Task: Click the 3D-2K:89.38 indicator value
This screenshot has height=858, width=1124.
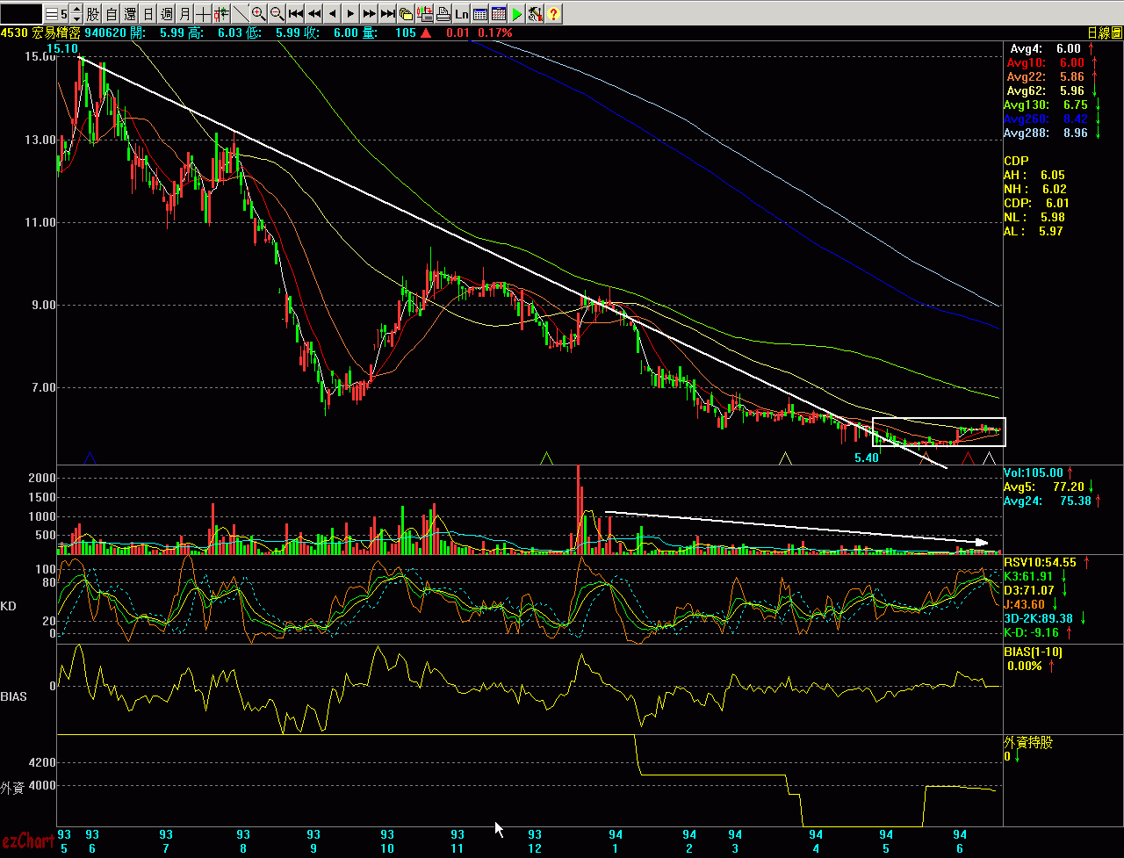Action: [x=1038, y=618]
